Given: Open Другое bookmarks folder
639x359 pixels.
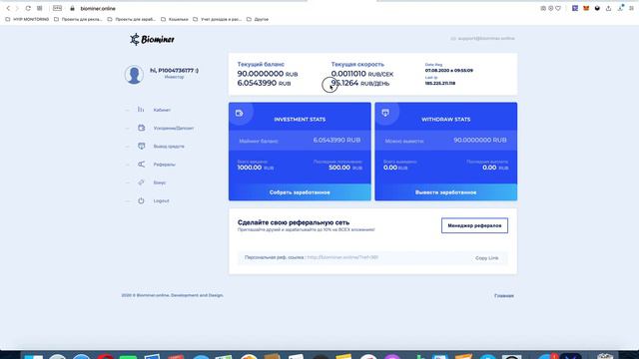Looking at the screenshot, I should (x=258, y=19).
